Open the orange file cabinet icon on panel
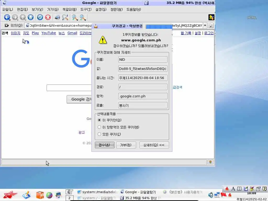The width and height of the screenshot is (268, 201). (40, 195)
